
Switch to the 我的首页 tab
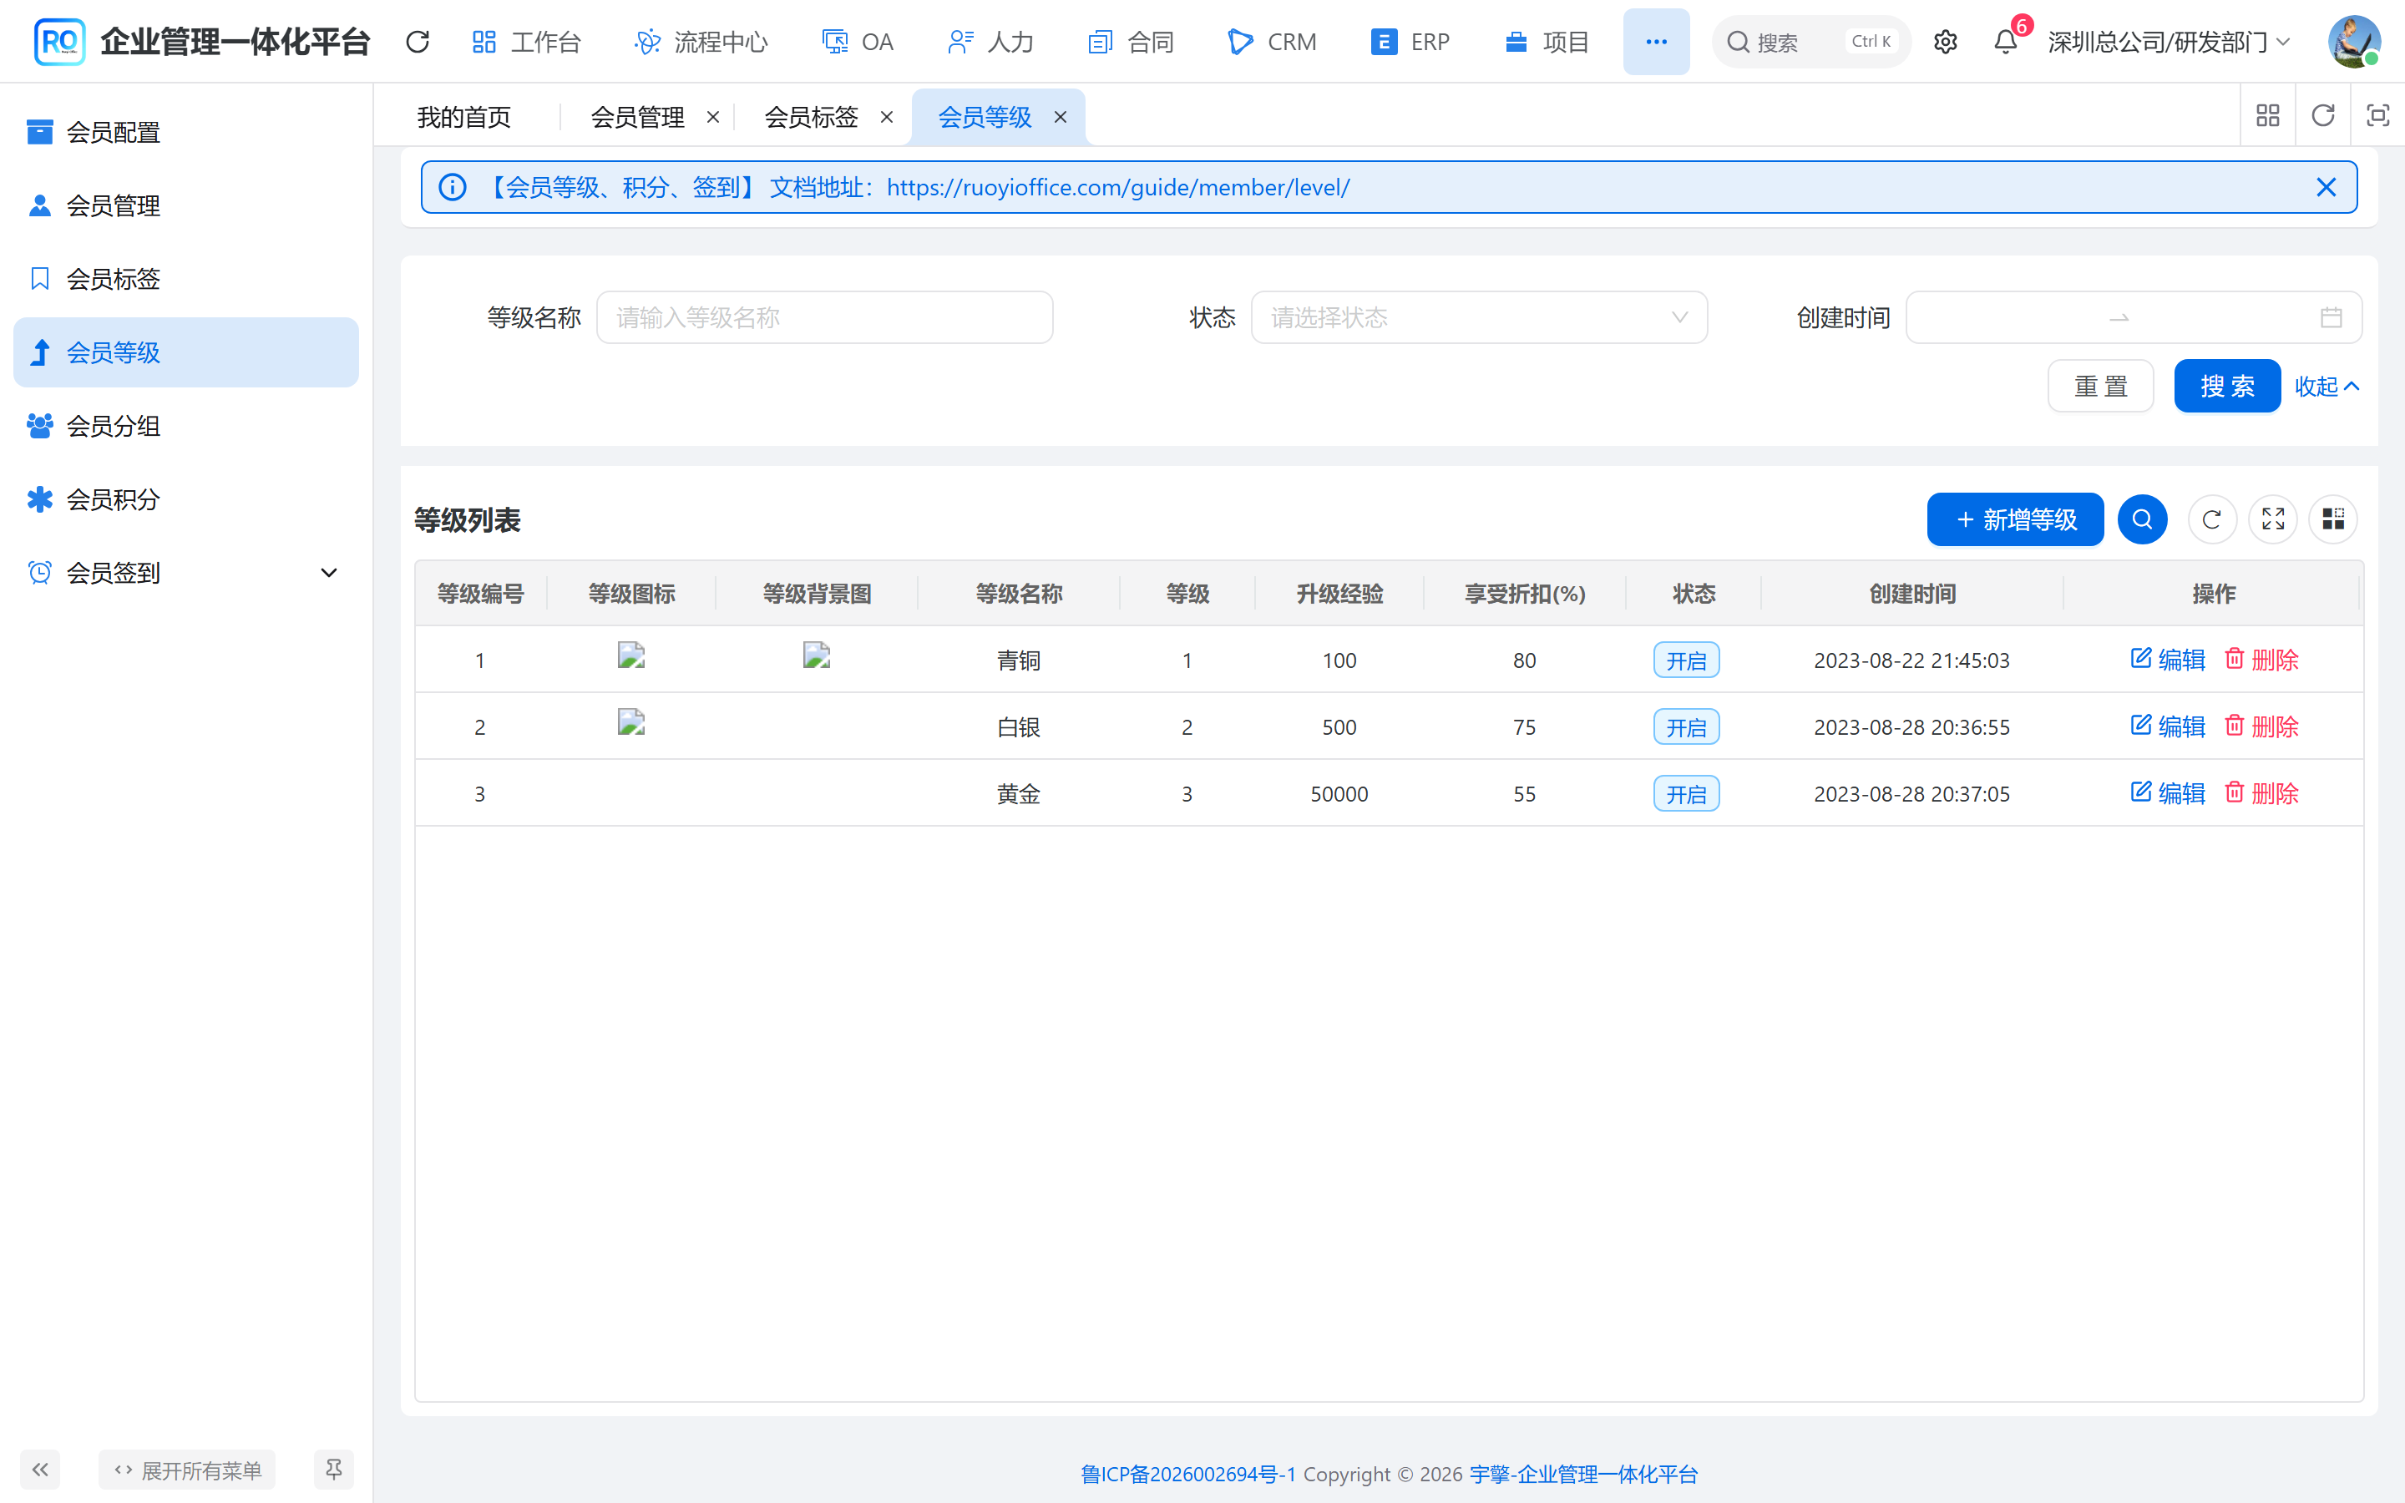[464, 117]
